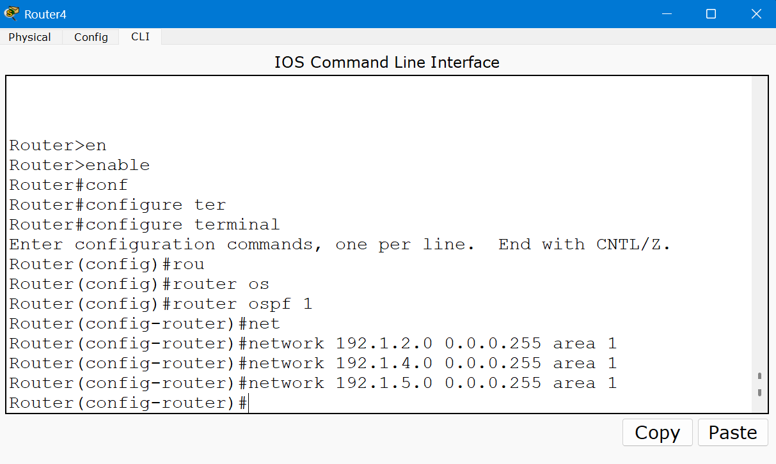Click the Router4 app icon in title bar

click(x=12, y=13)
